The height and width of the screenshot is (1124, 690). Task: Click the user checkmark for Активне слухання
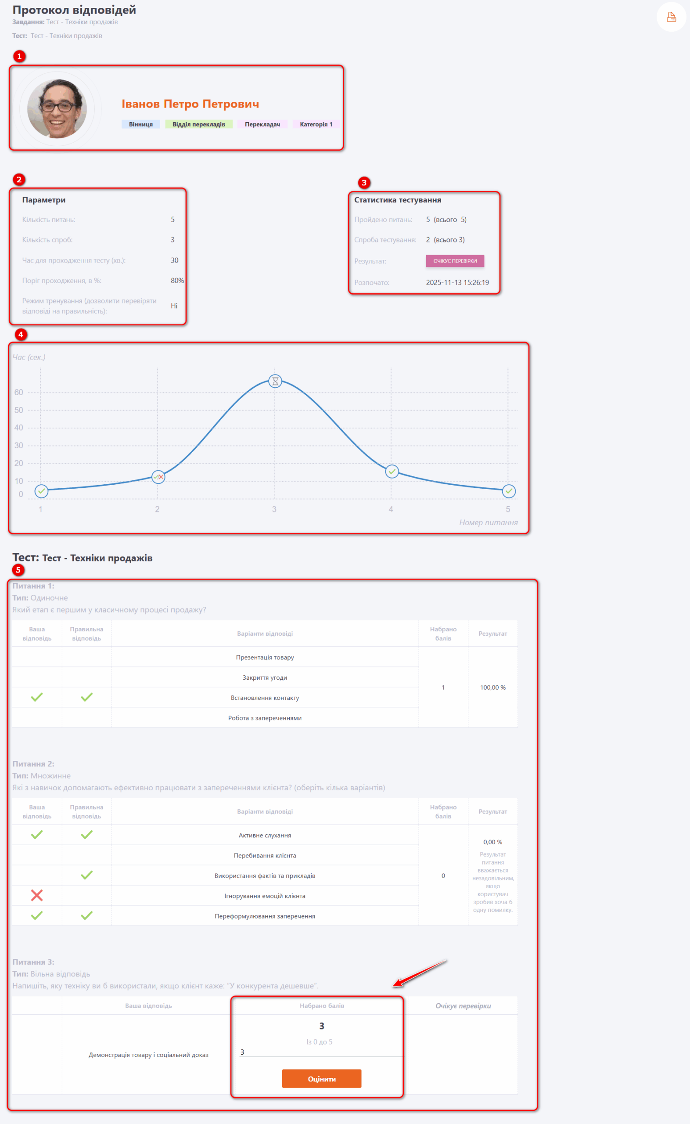(x=37, y=835)
